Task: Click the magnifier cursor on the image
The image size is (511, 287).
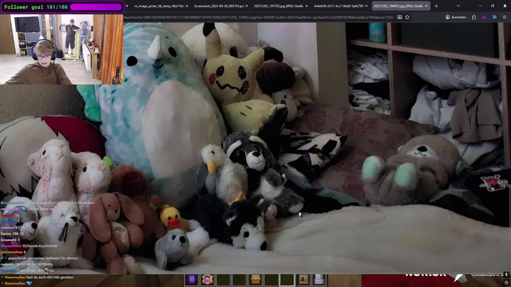Action: click(x=300, y=214)
